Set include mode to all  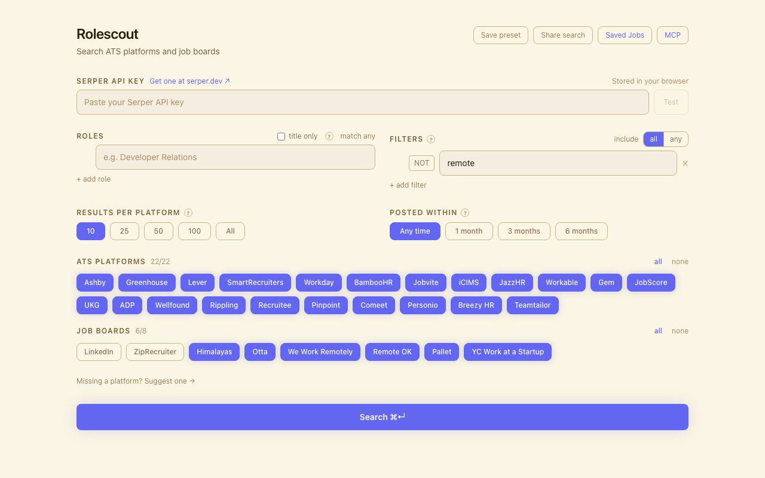coord(654,139)
